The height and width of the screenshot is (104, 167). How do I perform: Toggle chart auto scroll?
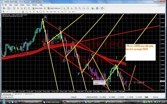click(84, 8)
